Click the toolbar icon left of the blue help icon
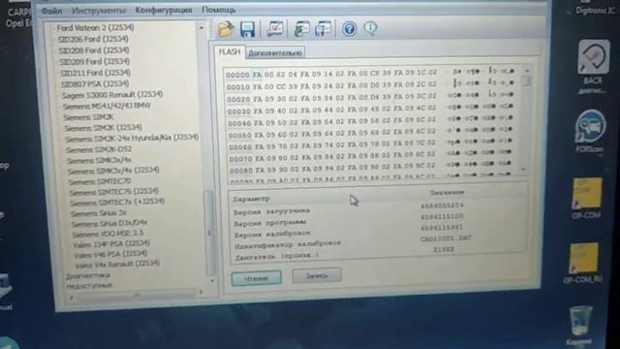The image size is (620, 349). [324, 29]
